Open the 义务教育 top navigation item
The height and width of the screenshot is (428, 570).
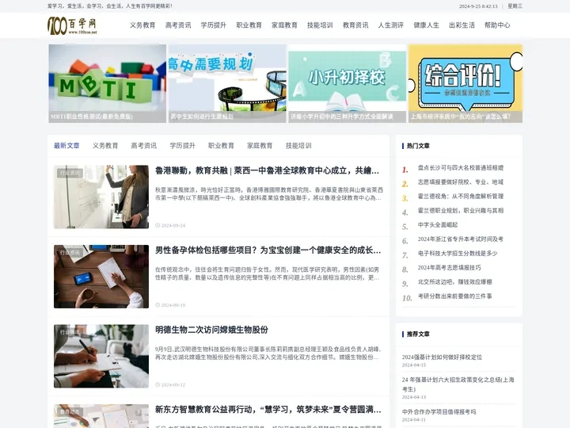[x=142, y=25]
